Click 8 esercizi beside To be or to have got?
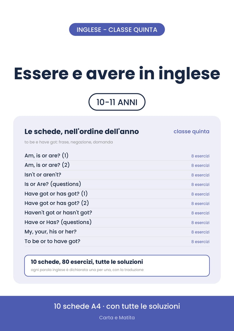 coord(200,241)
